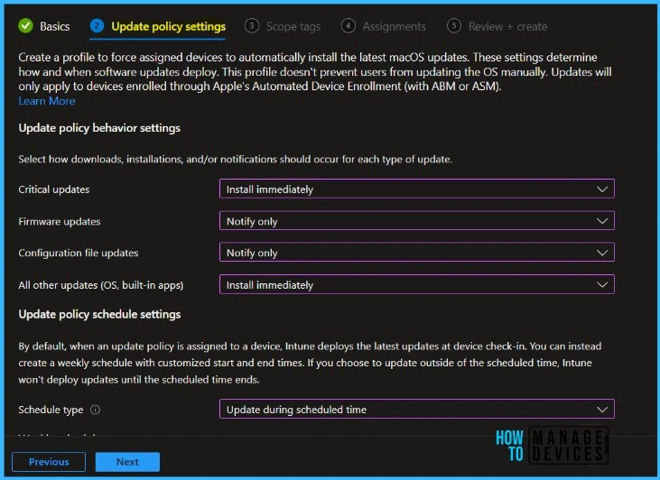Click the step 2 circle icon
The width and height of the screenshot is (660, 480).
[97, 26]
